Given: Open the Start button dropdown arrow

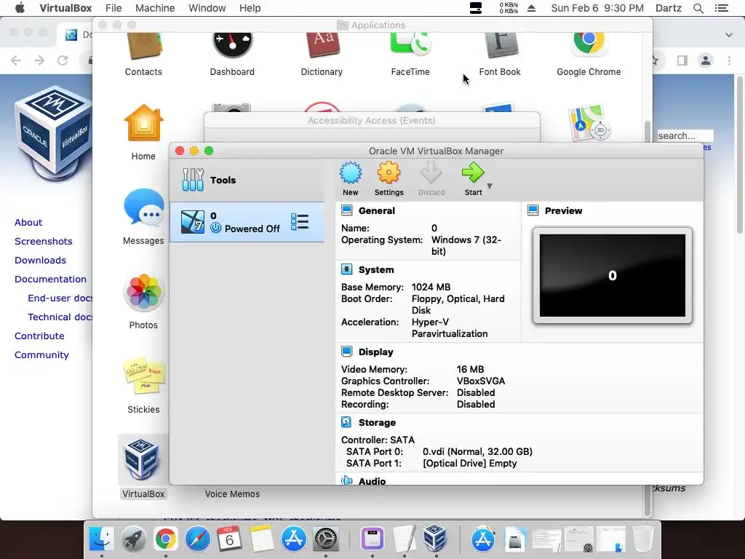Looking at the screenshot, I should tap(490, 186).
